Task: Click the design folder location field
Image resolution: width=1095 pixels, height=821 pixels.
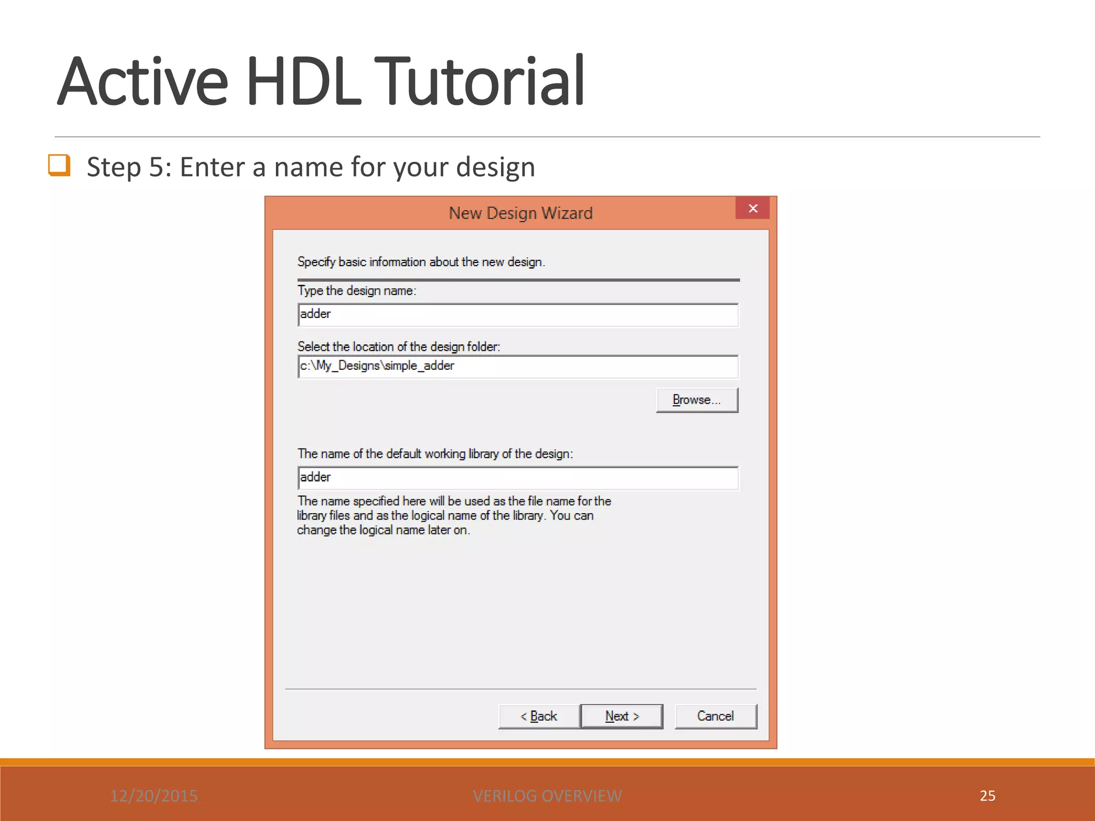Action: pos(518,366)
